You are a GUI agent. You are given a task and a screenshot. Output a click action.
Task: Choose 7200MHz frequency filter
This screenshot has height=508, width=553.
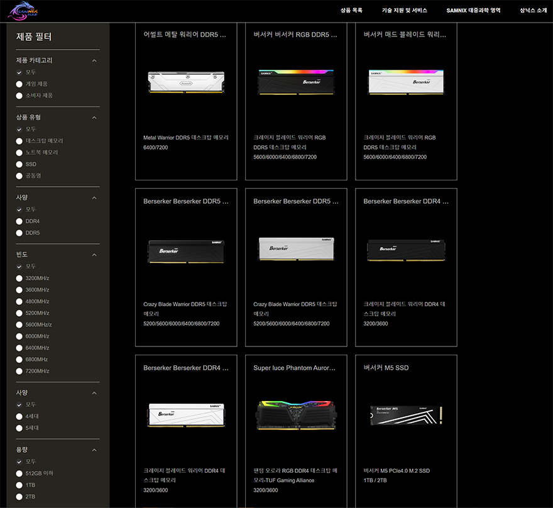click(x=19, y=371)
